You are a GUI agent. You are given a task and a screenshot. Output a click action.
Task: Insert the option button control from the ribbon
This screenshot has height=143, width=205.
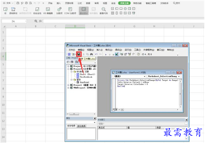pyautogui.click(x=125, y=8)
